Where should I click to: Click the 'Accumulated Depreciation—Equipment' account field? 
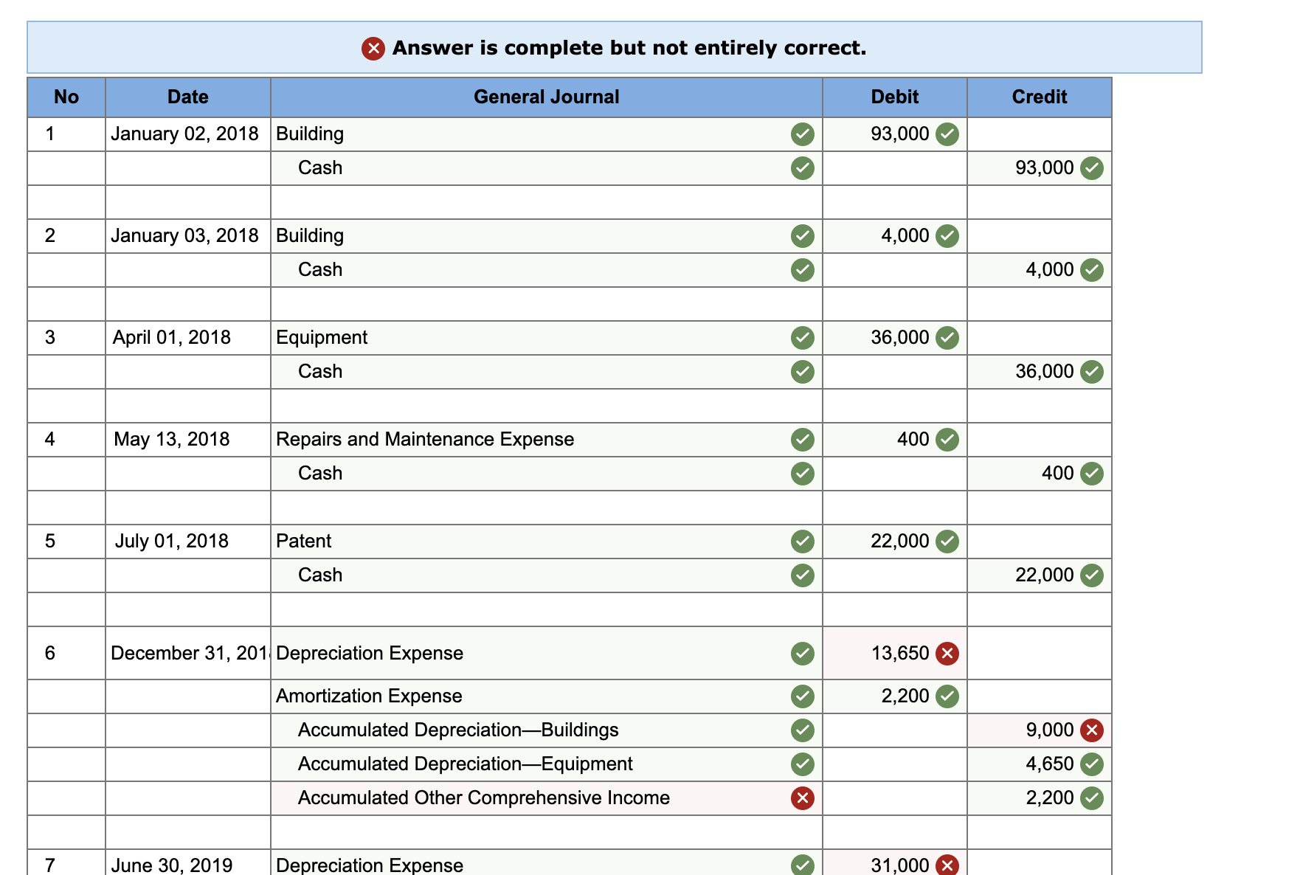pos(547,764)
